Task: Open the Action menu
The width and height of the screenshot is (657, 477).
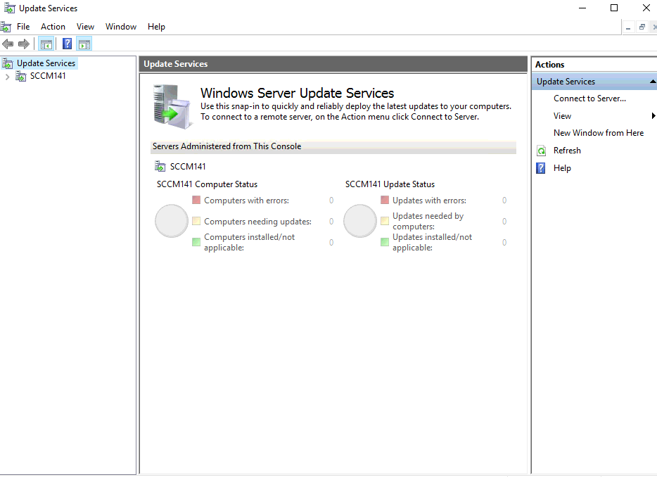Action: click(x=53, y=27)
